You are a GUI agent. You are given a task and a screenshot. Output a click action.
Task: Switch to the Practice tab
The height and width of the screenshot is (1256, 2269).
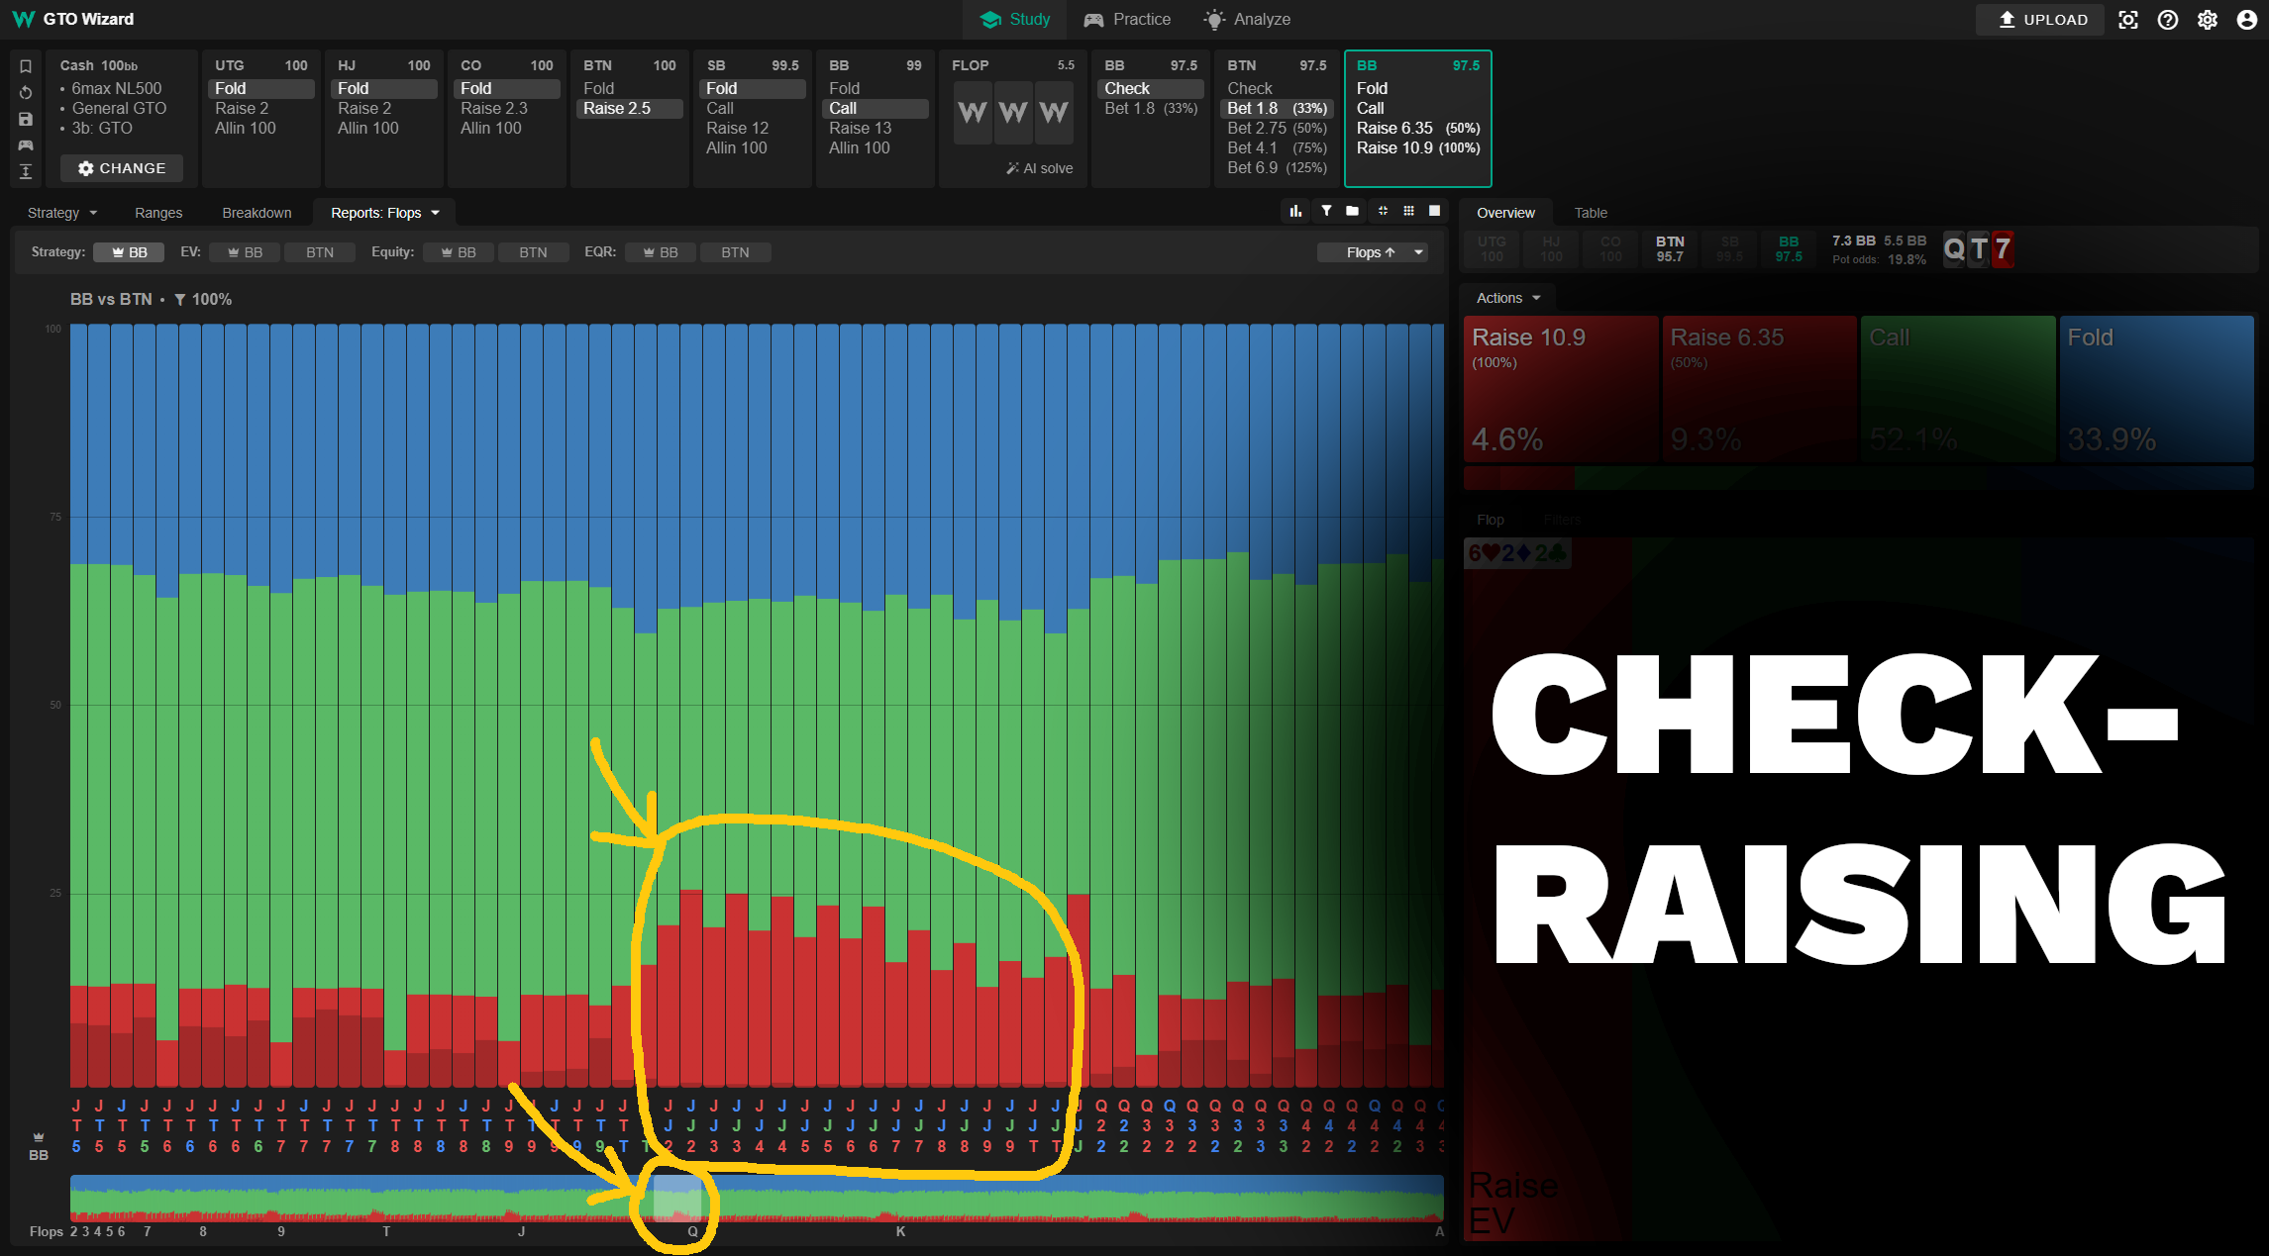1127,20
